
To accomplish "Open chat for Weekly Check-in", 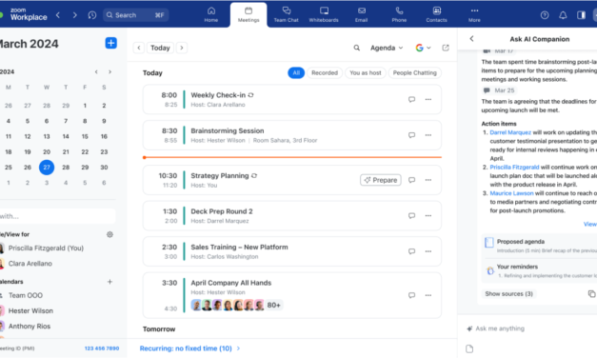I will tap(411, 99).
